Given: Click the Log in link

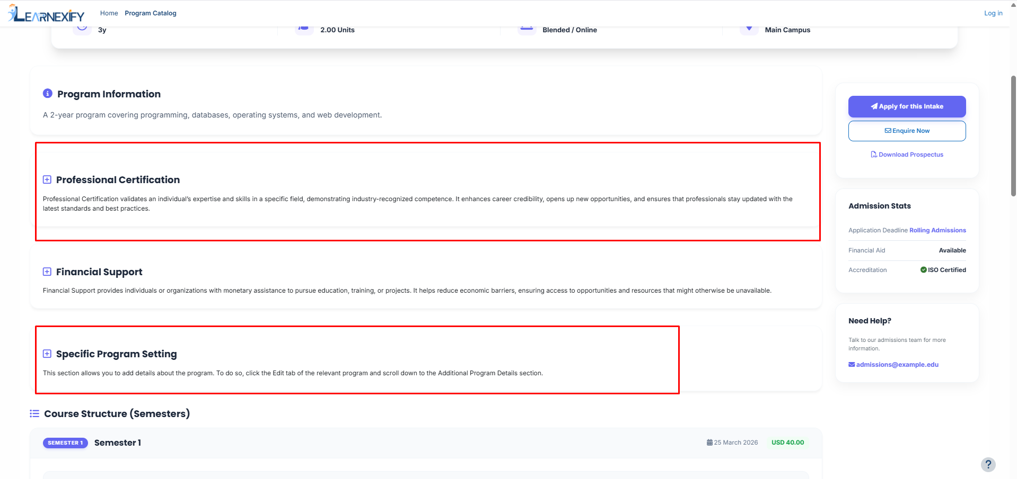Looking at the screenshot, I should click(x=993, y=13).
